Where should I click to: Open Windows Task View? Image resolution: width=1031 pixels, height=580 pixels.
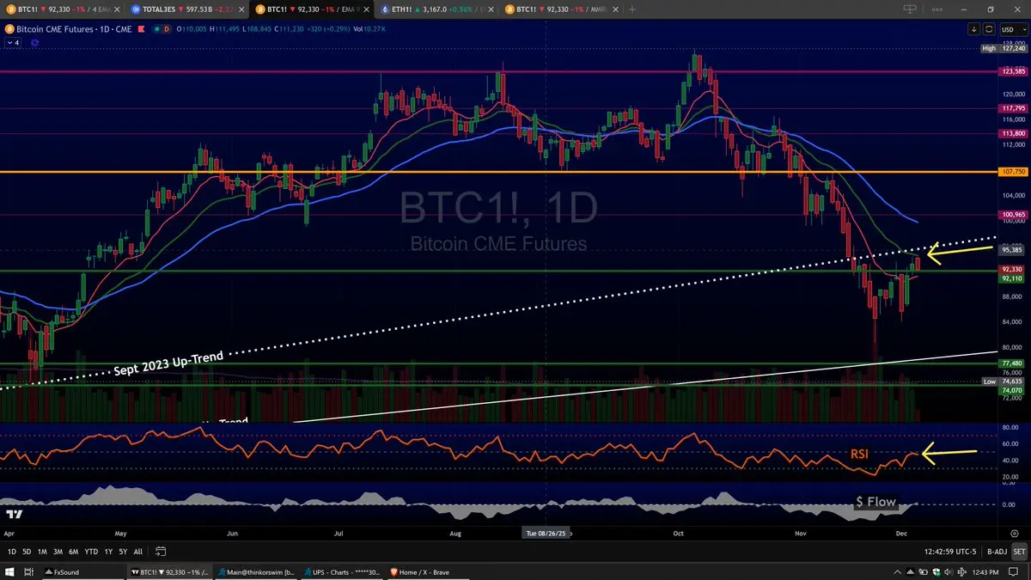31,571
